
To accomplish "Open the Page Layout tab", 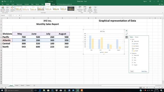I will [x=19, y=4].
